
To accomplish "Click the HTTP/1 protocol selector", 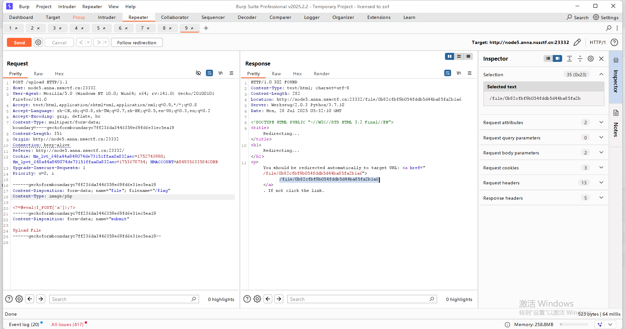I will pyautogui.click(x=598, y=42).
